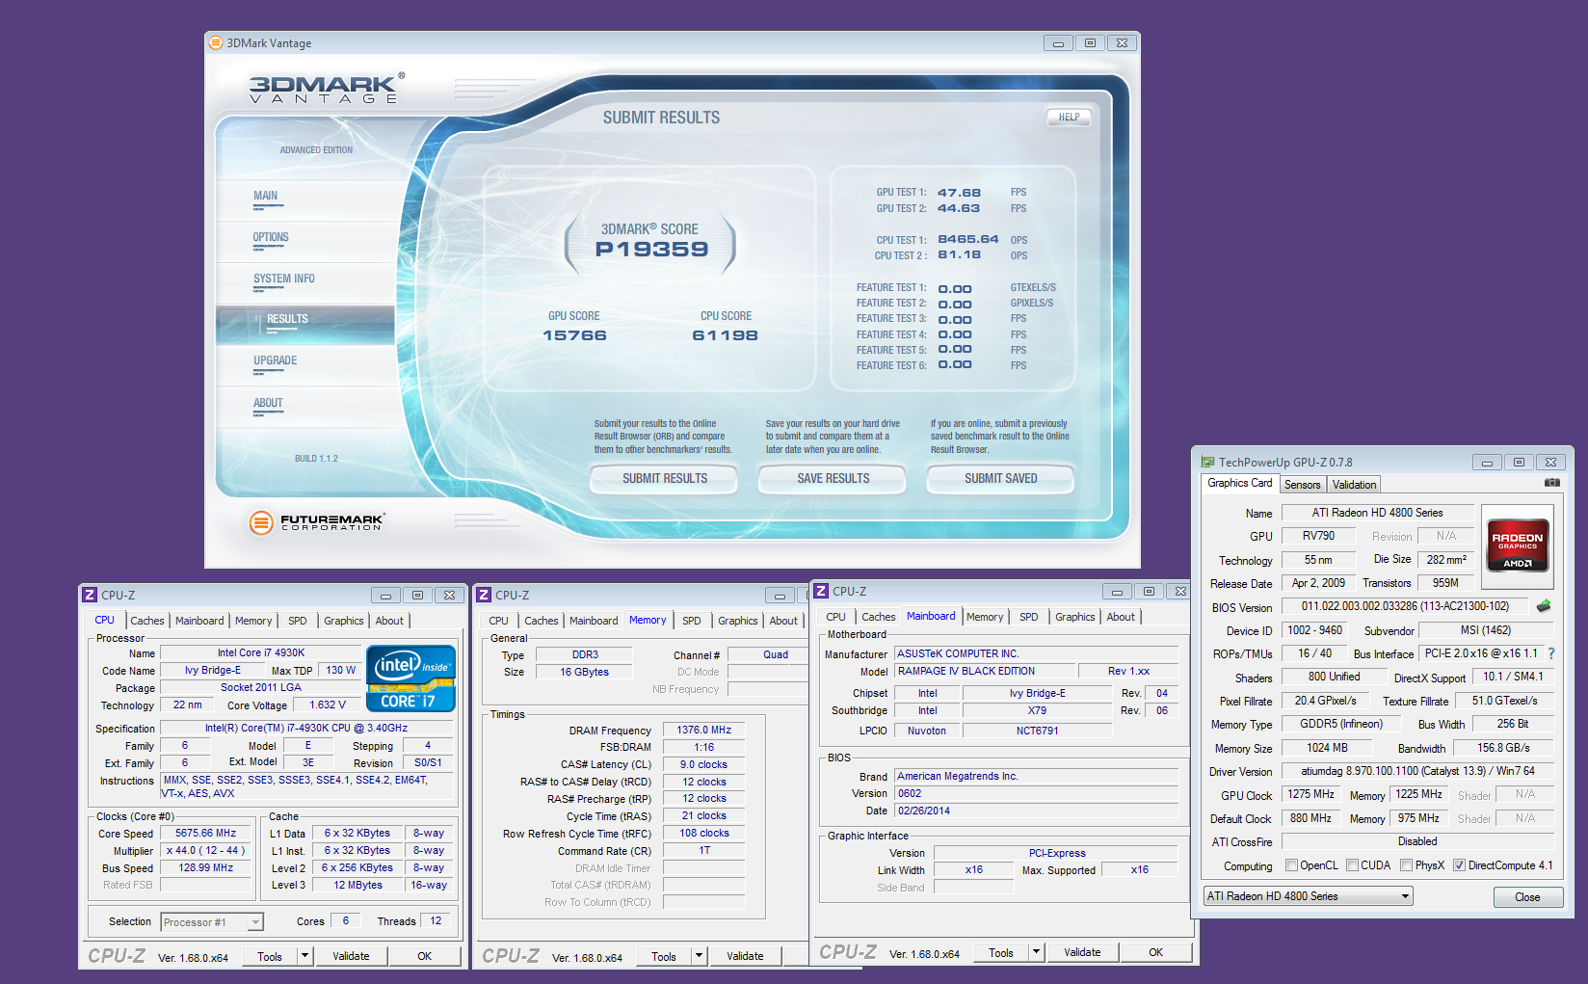1588x984 pixels.
Task: Click Validate in right CPU-Z window
Action: tap(1082, 952)
